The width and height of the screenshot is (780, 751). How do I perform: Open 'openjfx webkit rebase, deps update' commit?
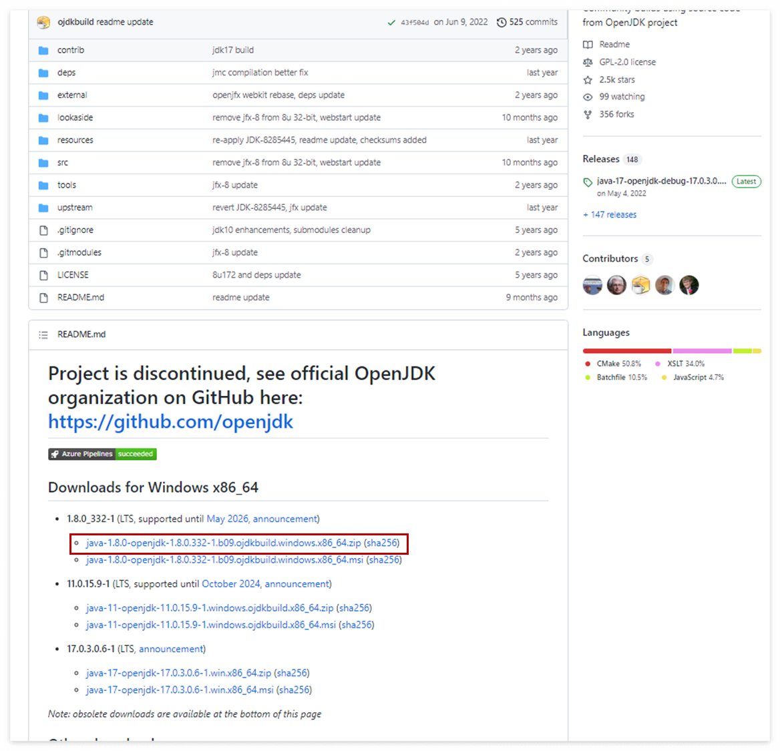click(x=278, y=95)
